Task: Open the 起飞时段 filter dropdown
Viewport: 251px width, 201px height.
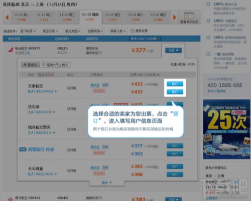Action: [x=28, y=31]
